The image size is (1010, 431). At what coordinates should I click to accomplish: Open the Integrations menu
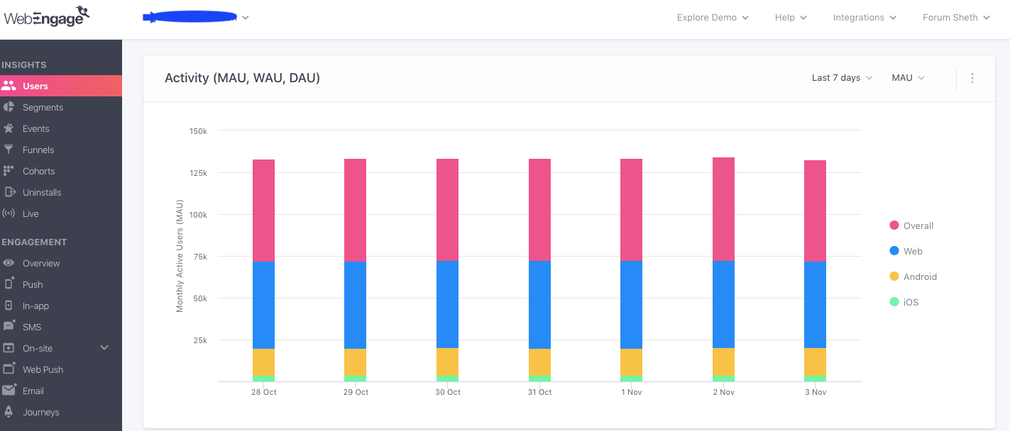(x=864, y=17)
